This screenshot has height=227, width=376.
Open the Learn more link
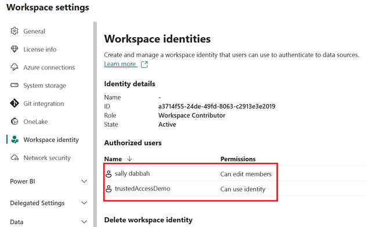(120, 64)
